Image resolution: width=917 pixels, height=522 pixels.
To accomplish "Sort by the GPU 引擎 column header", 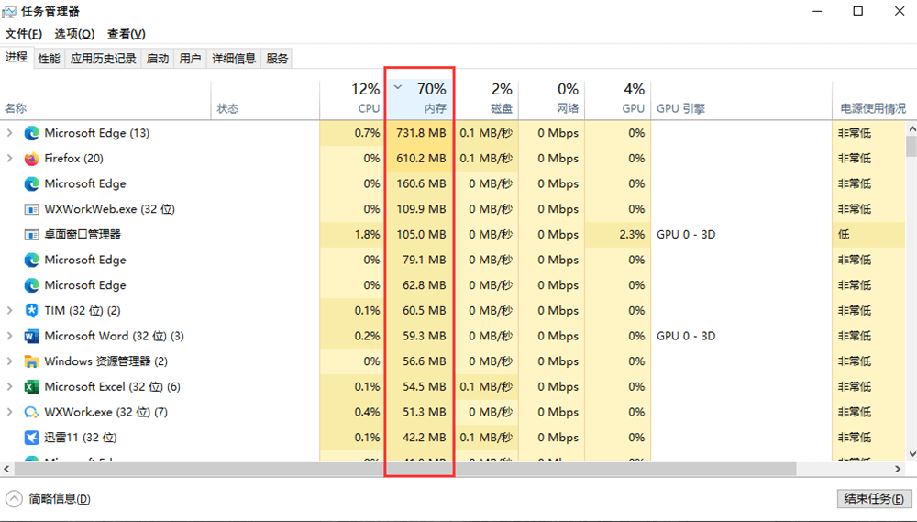I will [741, 98].
